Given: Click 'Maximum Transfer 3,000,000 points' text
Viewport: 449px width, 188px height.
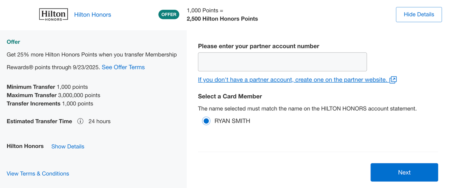Looking at the screenshot, I should (x=54, y=95).
